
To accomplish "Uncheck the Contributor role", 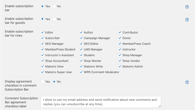I will tap(120, 32).
